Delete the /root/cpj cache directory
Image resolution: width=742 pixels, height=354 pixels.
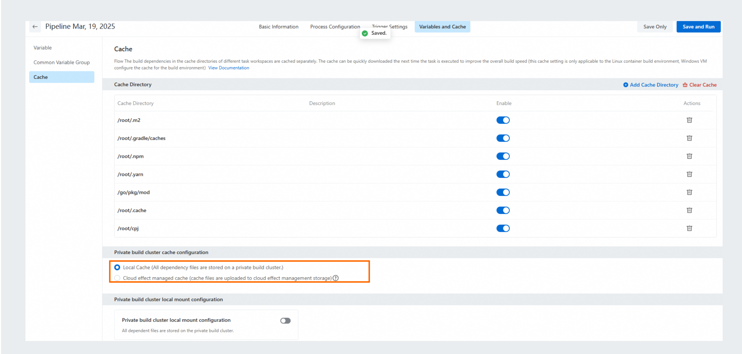[x=689, y=228]
